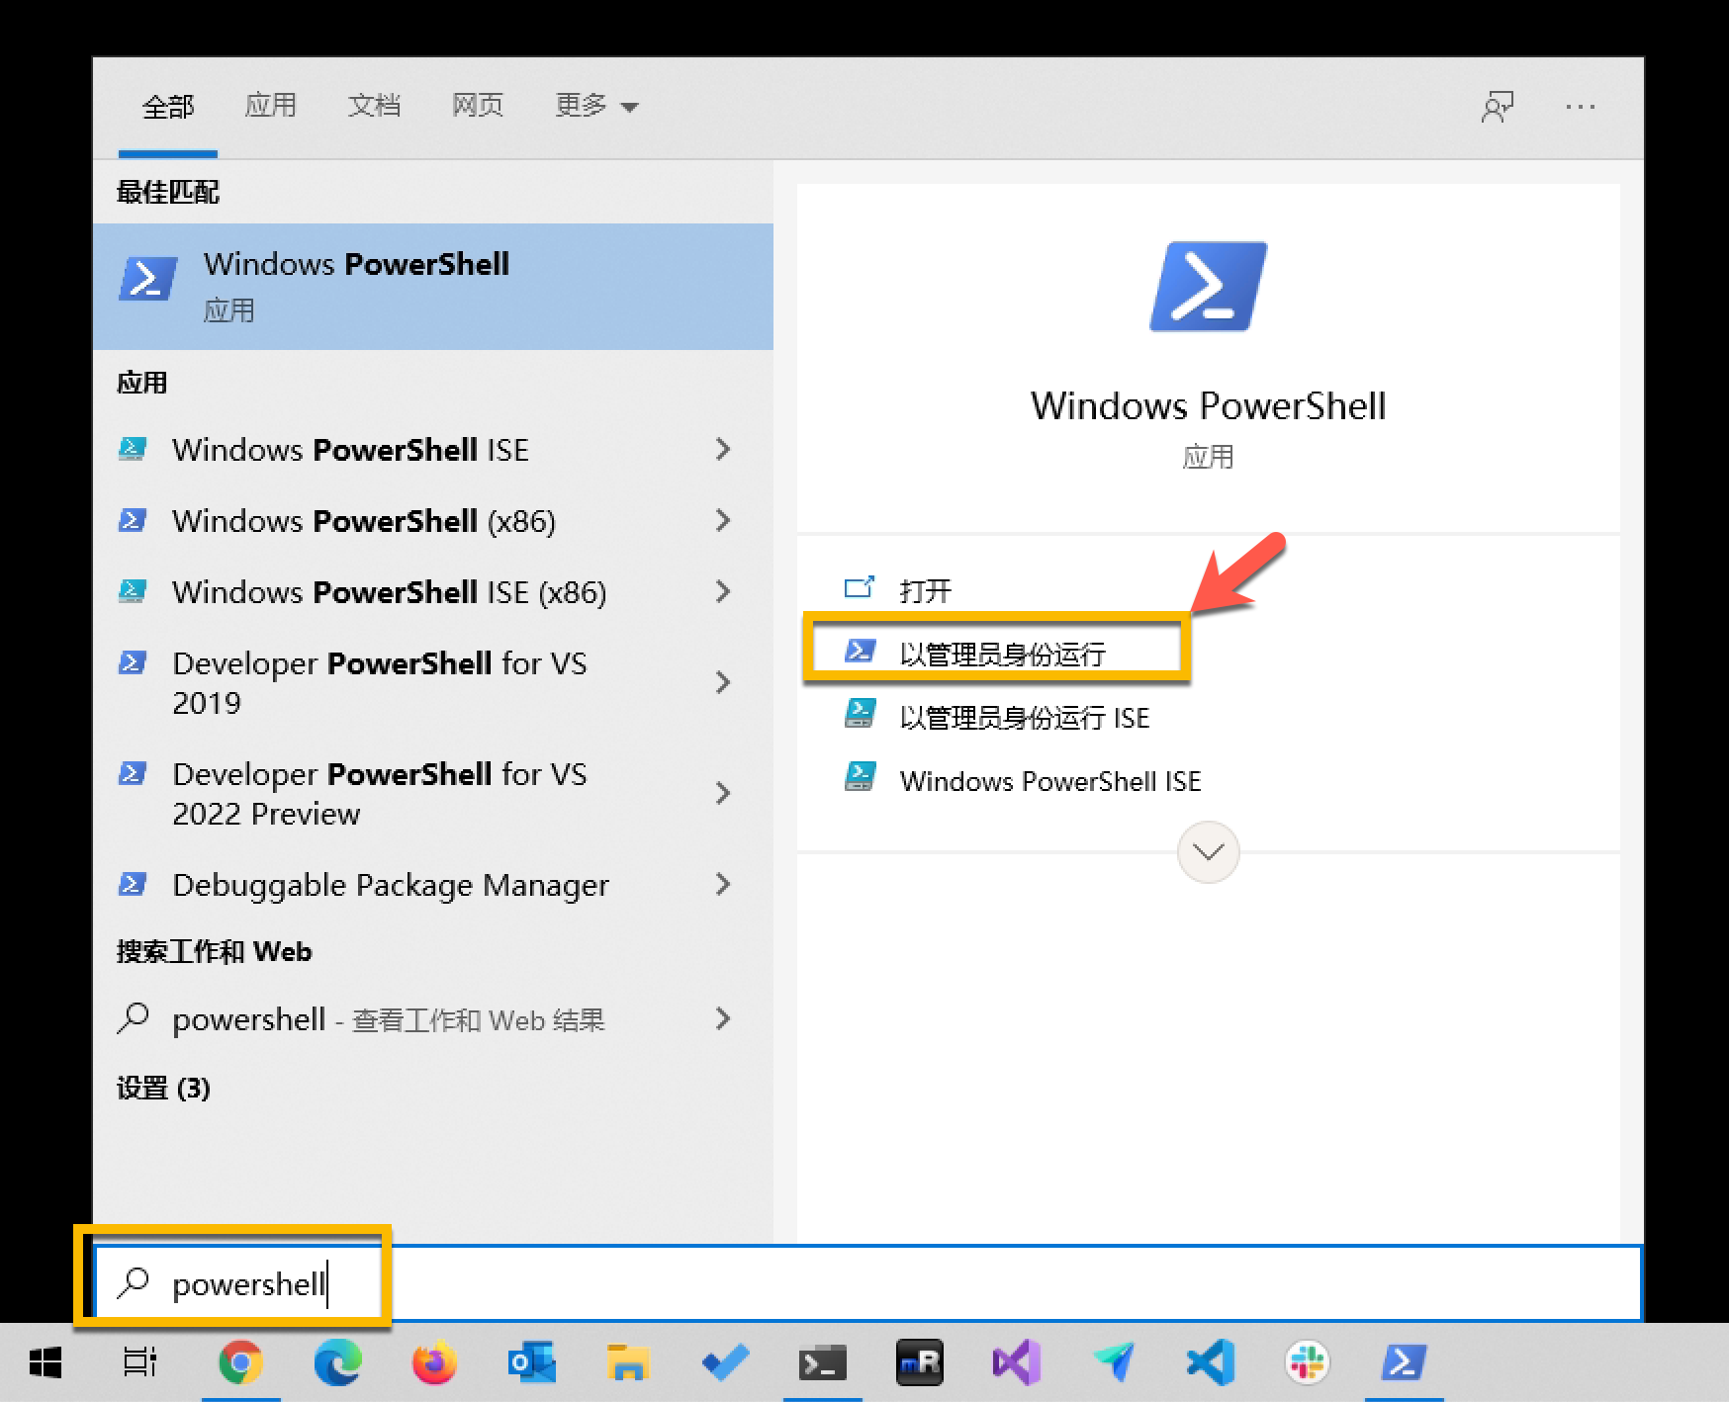Click the Windows Start button

45,1363
